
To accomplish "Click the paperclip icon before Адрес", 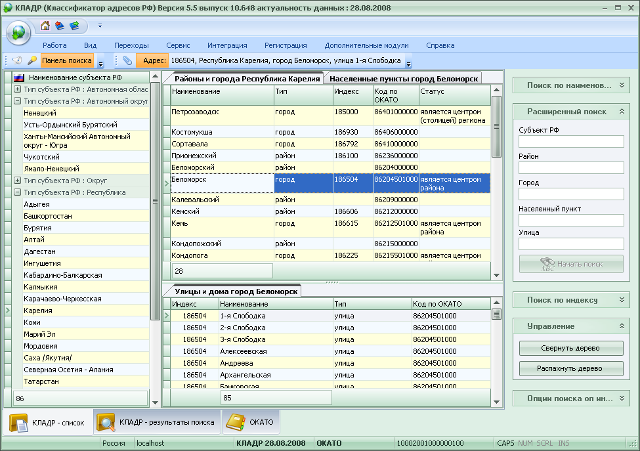I will (x=127, y=60).
